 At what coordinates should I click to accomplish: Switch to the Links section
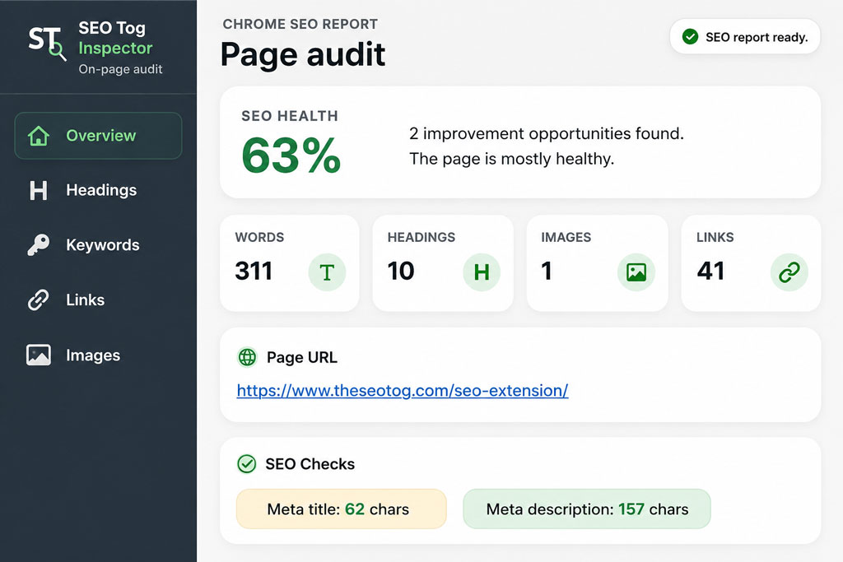(99, 300)
